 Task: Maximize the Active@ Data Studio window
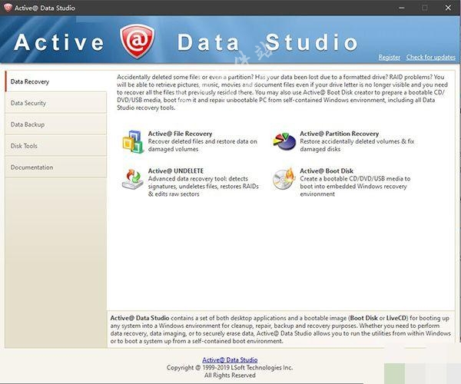click(x=425, y=8)
